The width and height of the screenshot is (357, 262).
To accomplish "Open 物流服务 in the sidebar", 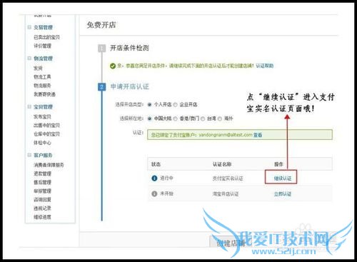I will click(42, 86).
